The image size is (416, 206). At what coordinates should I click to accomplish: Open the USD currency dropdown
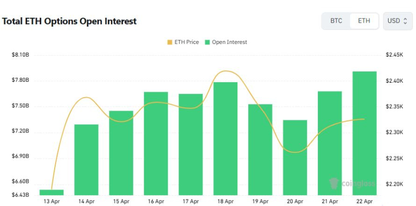(x=397, y=21)
